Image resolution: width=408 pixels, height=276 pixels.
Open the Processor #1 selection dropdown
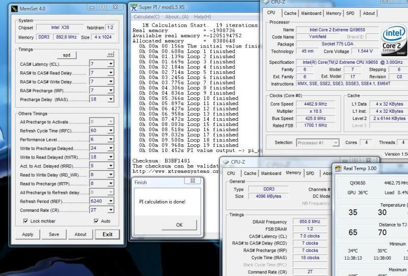click(336, 143)
